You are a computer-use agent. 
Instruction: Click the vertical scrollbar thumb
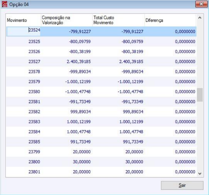[x=200, y=95]
